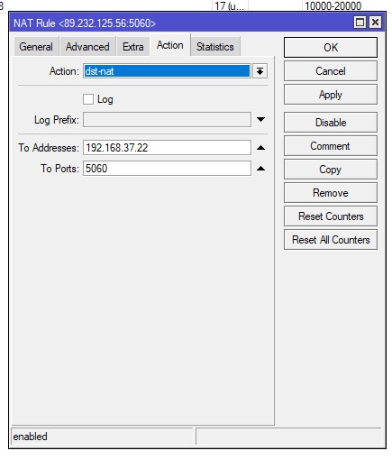Image resolution: width=392 pixels, height=460 pixels.
Task: Maximize the NAT Rule window
Action: [360, 23]
